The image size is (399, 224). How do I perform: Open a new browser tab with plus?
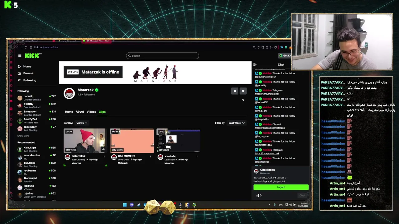tap(114, 41)
